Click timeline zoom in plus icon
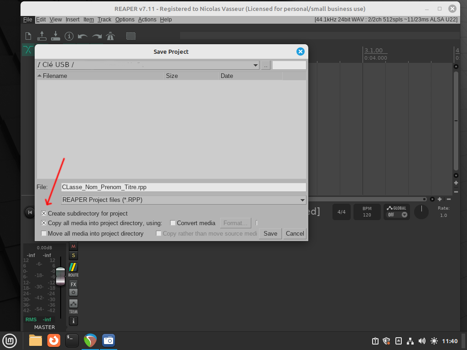 (440, 199)
